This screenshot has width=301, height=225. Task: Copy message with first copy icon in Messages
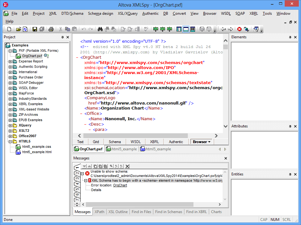(x=95, y=166)
